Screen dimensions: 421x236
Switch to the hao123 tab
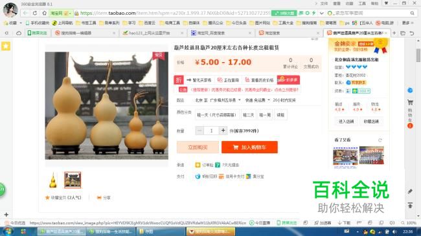(x=153, y=33)
